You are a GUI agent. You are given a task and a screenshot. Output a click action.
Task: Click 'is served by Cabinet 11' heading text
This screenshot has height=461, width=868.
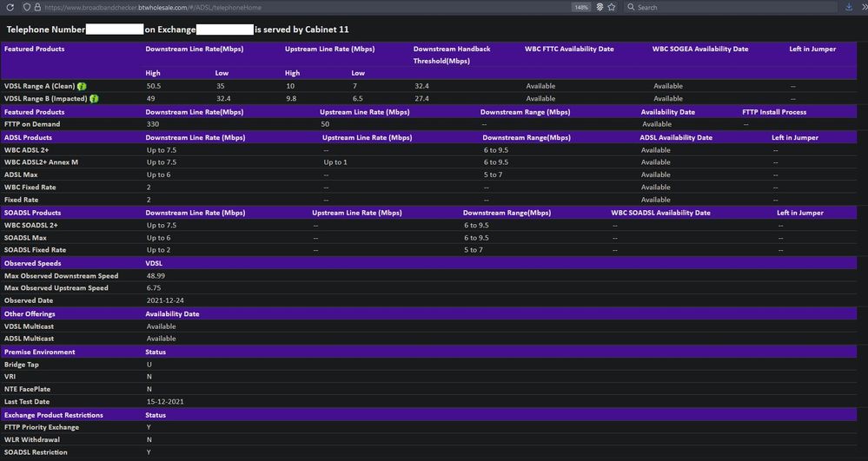coord(301,30)
